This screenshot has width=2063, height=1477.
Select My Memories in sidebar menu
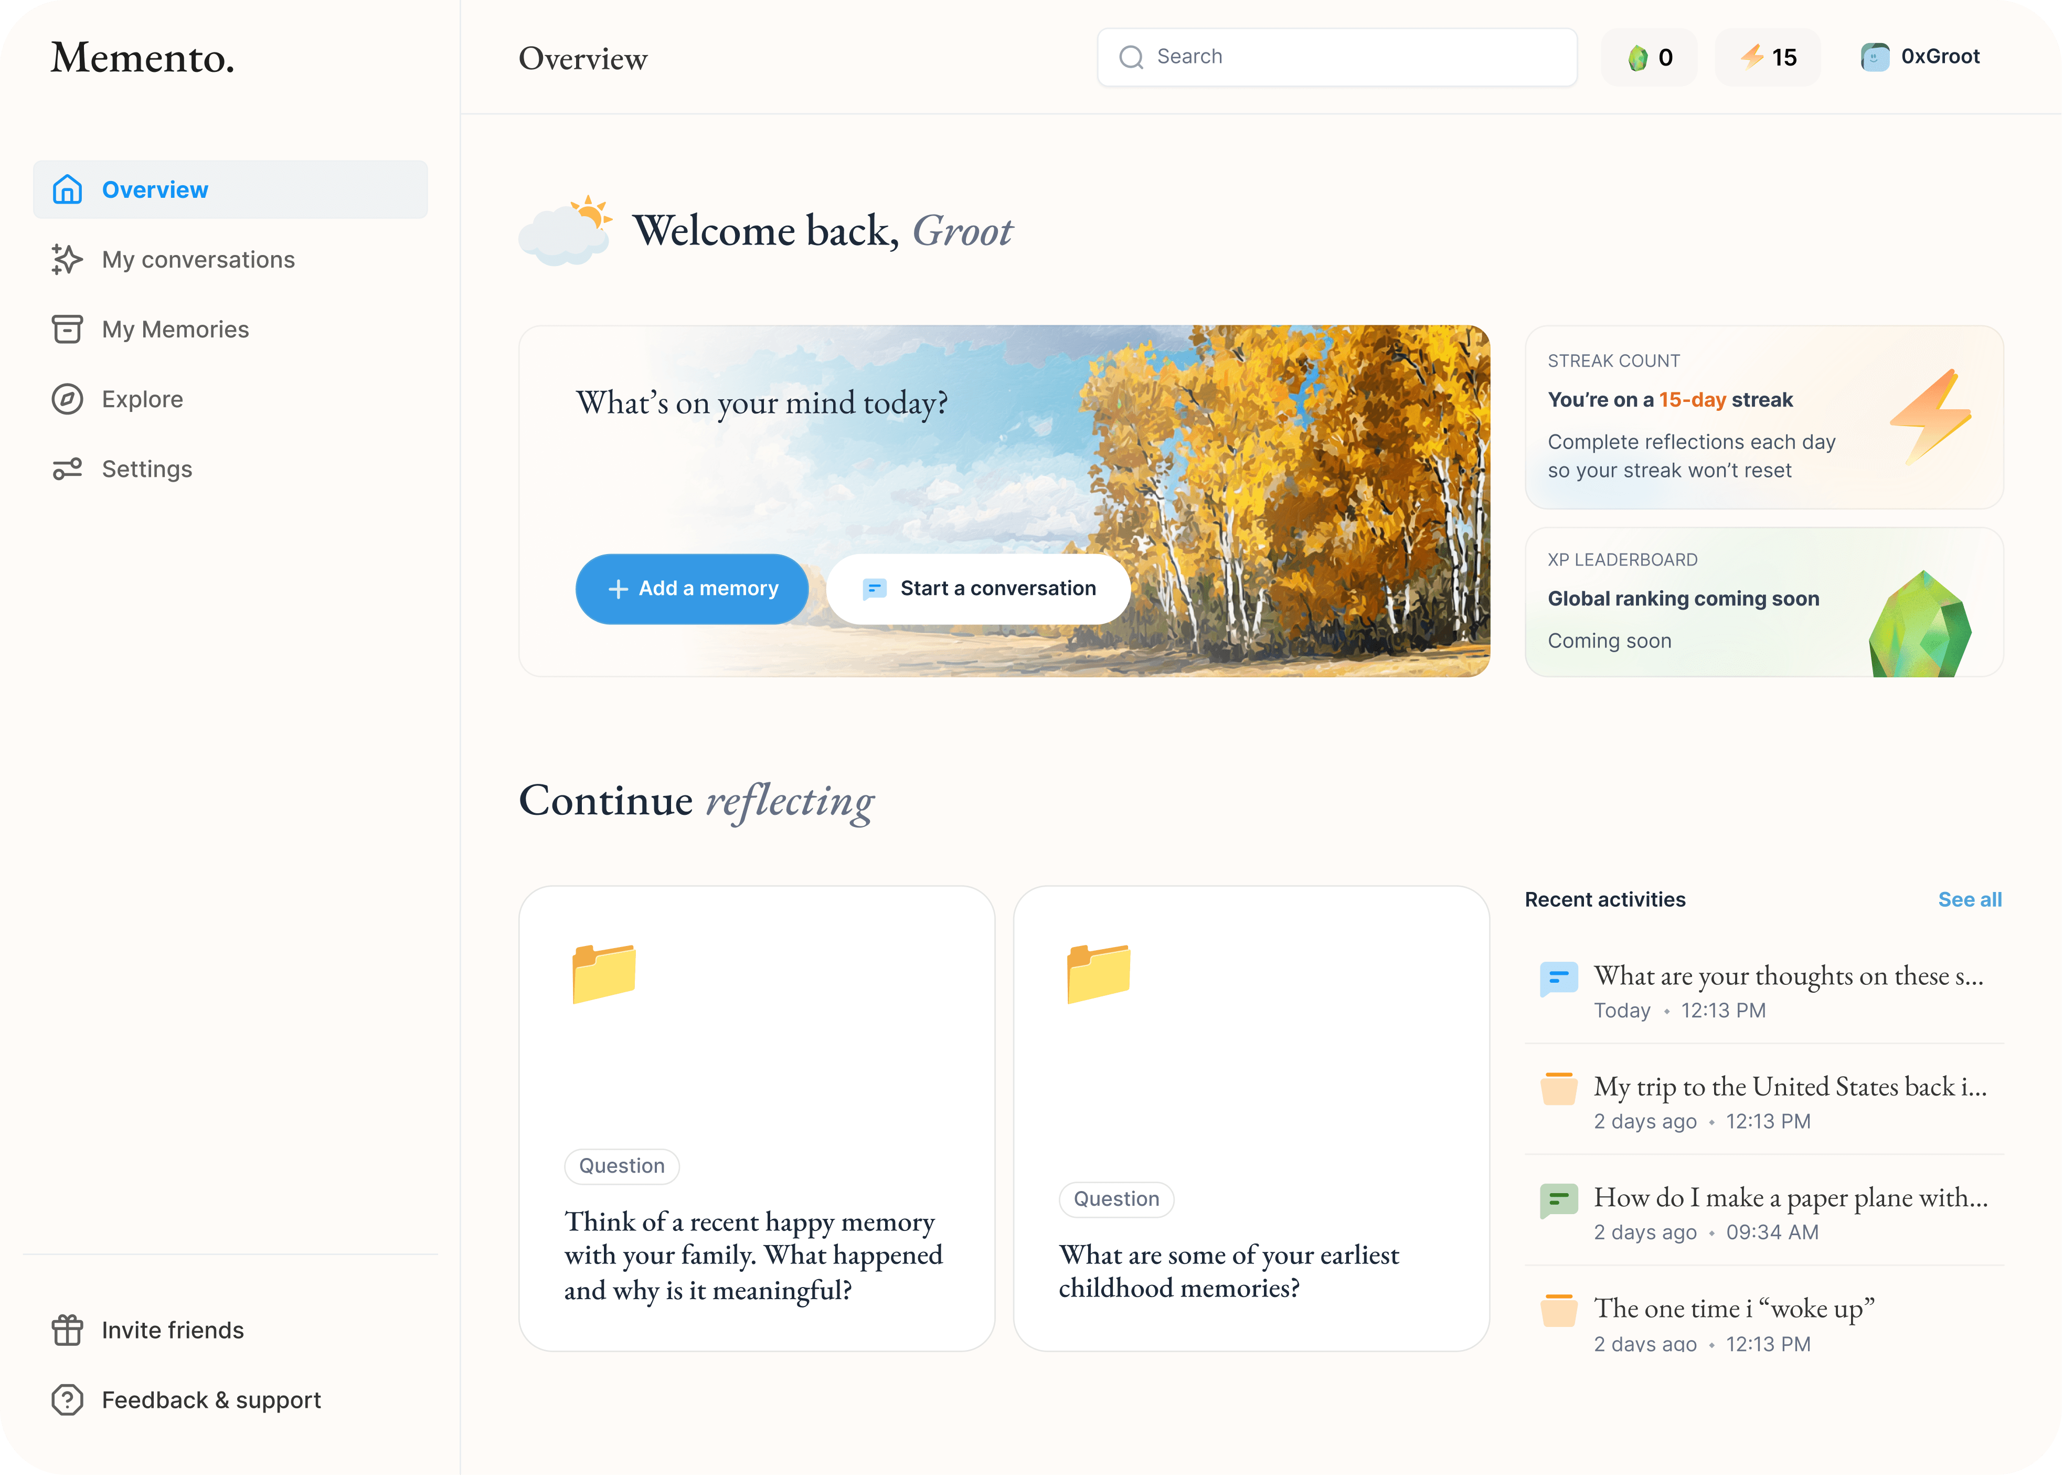(175, 329)
